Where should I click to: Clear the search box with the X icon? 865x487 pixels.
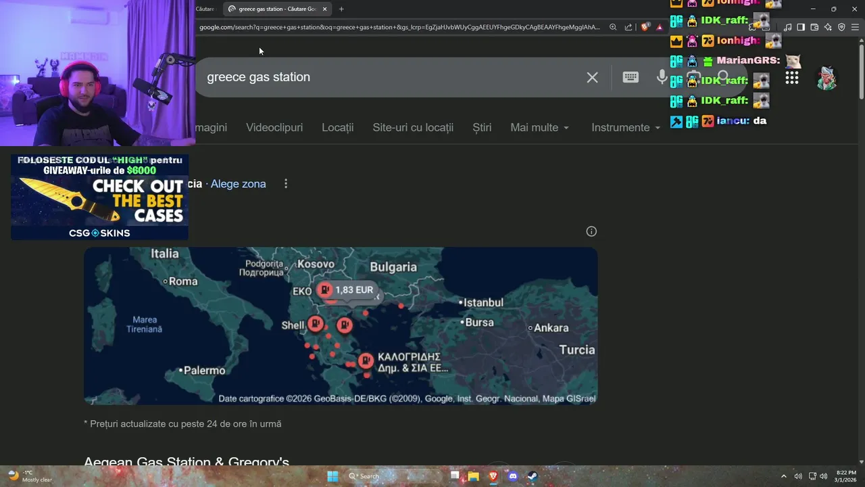pos(592,77)
